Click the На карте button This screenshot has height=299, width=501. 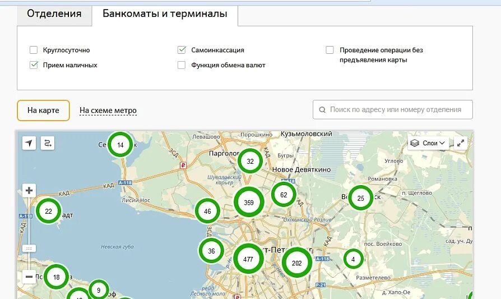click(x=44, y=111)
